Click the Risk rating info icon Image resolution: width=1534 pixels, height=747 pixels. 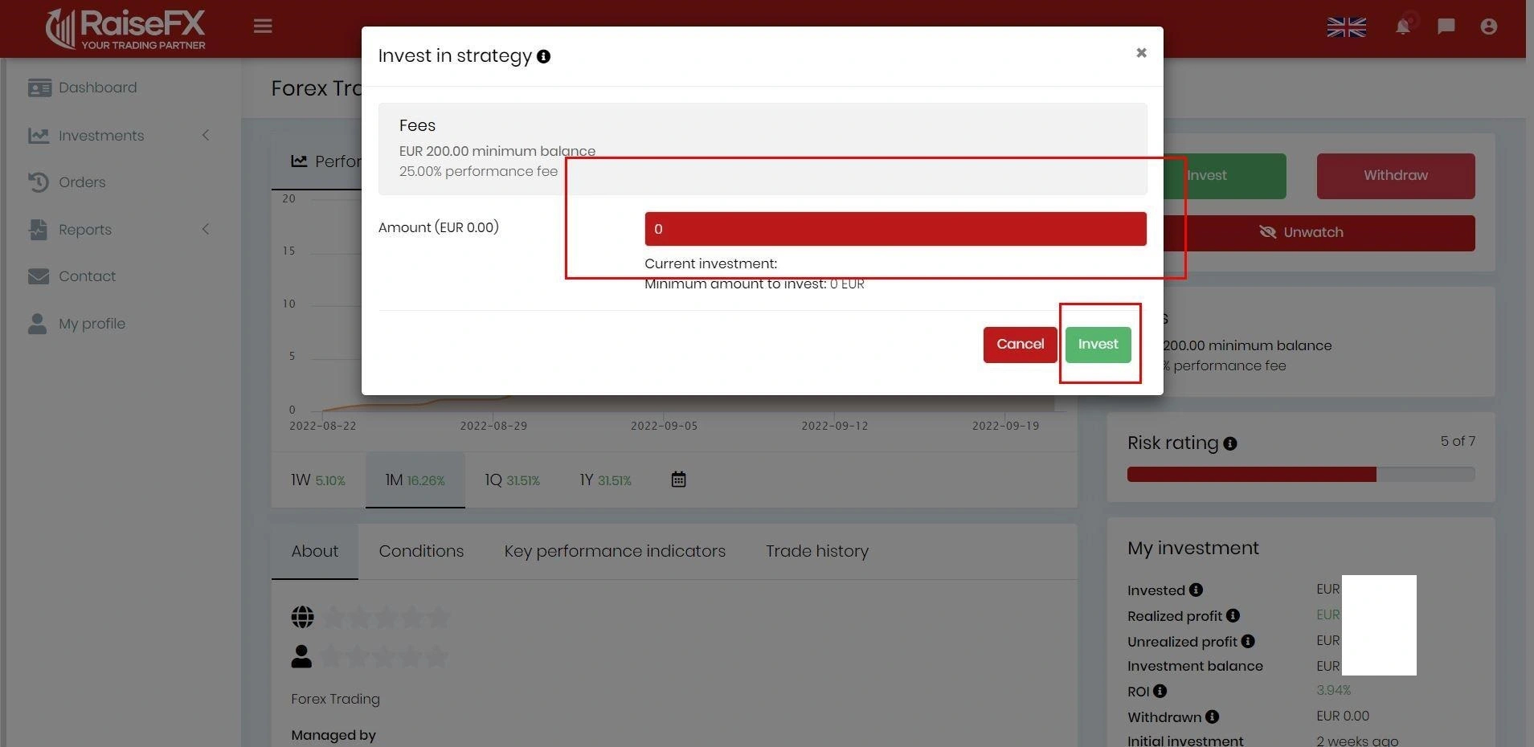coord(1229,443)
